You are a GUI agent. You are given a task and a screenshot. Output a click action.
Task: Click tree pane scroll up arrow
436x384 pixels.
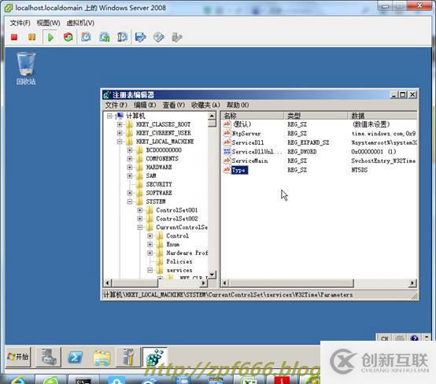pyautogui.click(x=212, y=116)
